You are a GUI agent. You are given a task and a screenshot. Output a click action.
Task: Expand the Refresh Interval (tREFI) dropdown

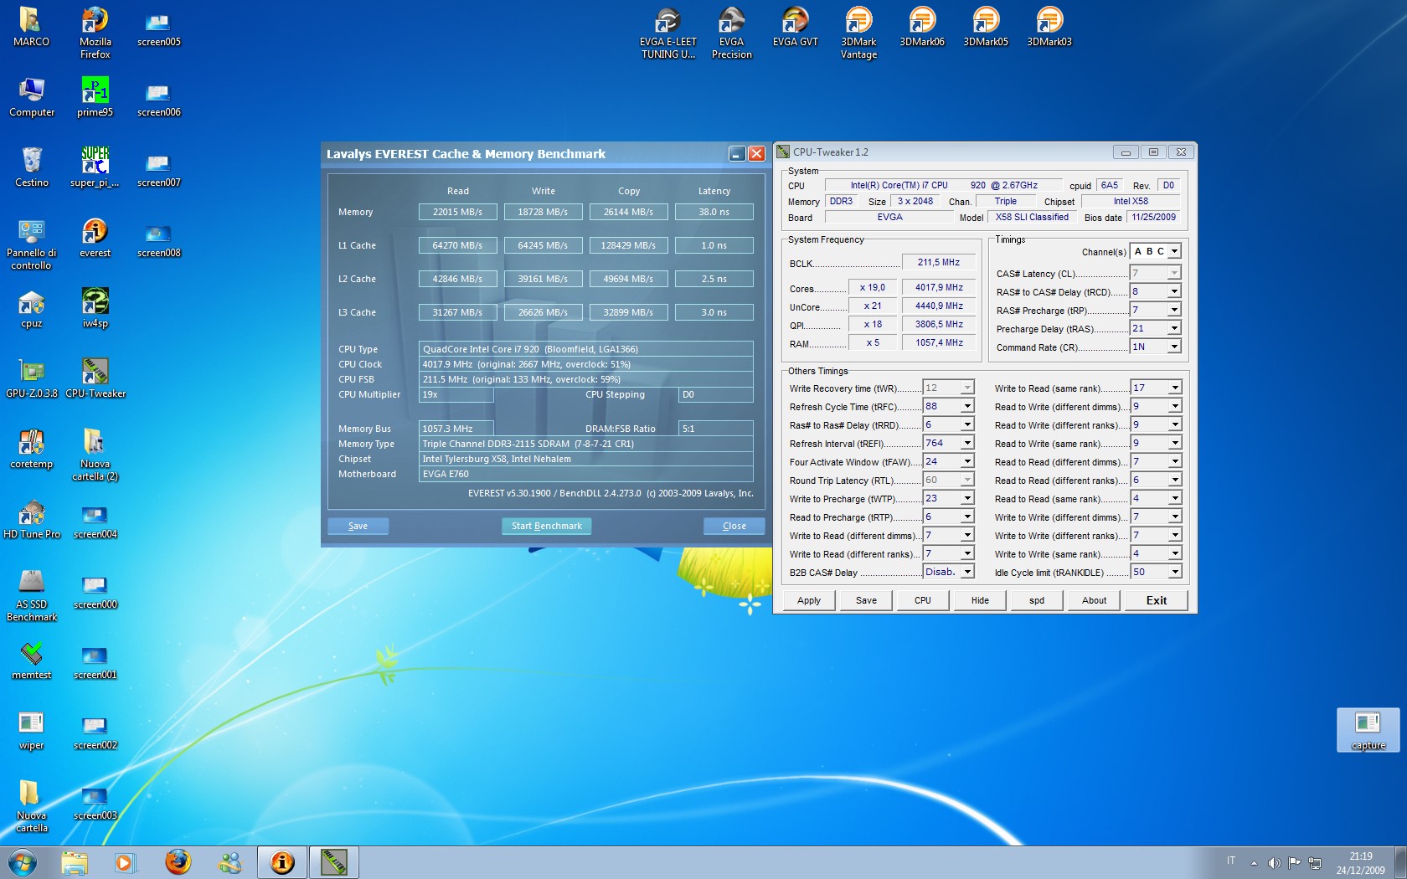coord(967,443)
